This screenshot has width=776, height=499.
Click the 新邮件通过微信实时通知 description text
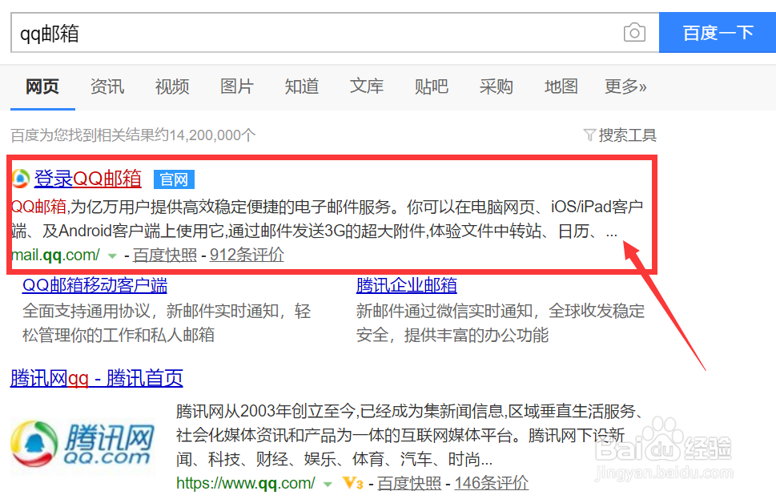pos(501,323)
